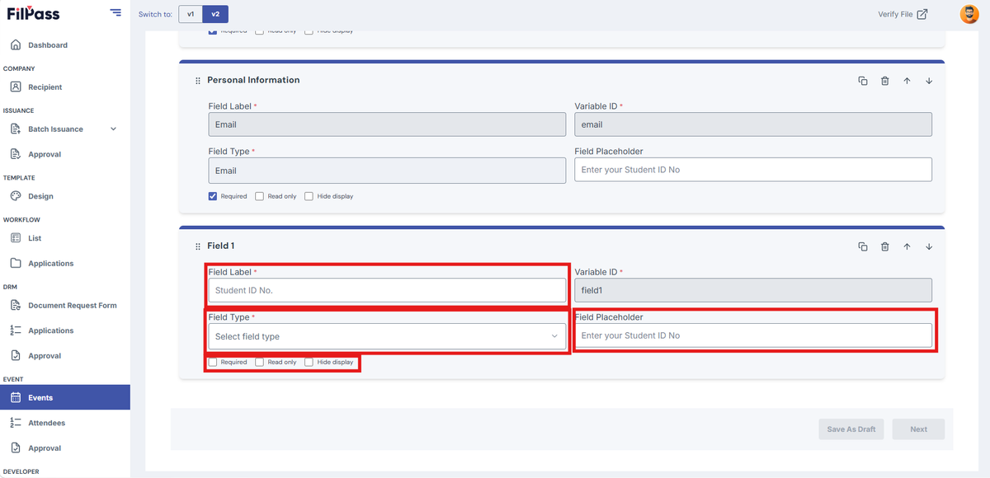
Task: Open the user avatar profile menu
Action: coord(969,14)
